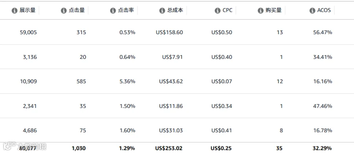Sort by 点击量 column header text

[77, 10]
